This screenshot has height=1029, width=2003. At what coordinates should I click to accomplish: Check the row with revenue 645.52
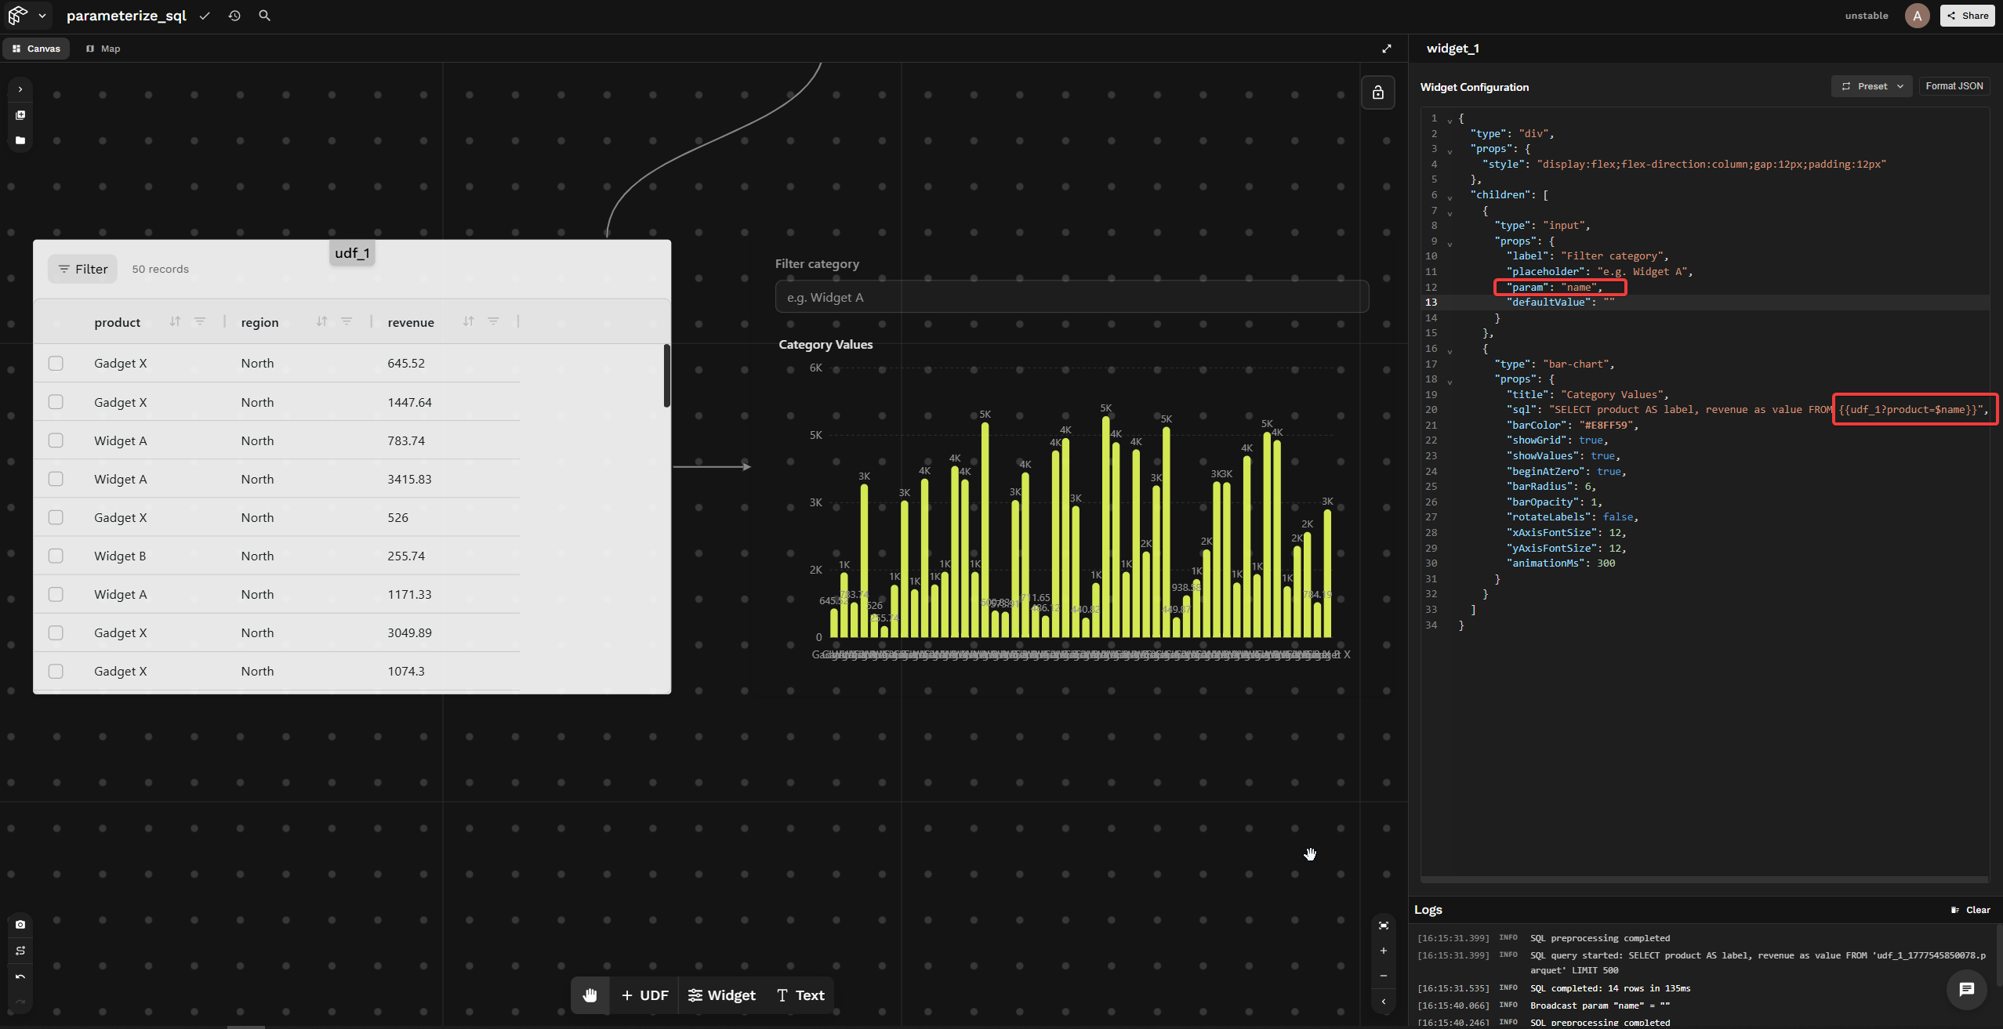tap(56, 364)
